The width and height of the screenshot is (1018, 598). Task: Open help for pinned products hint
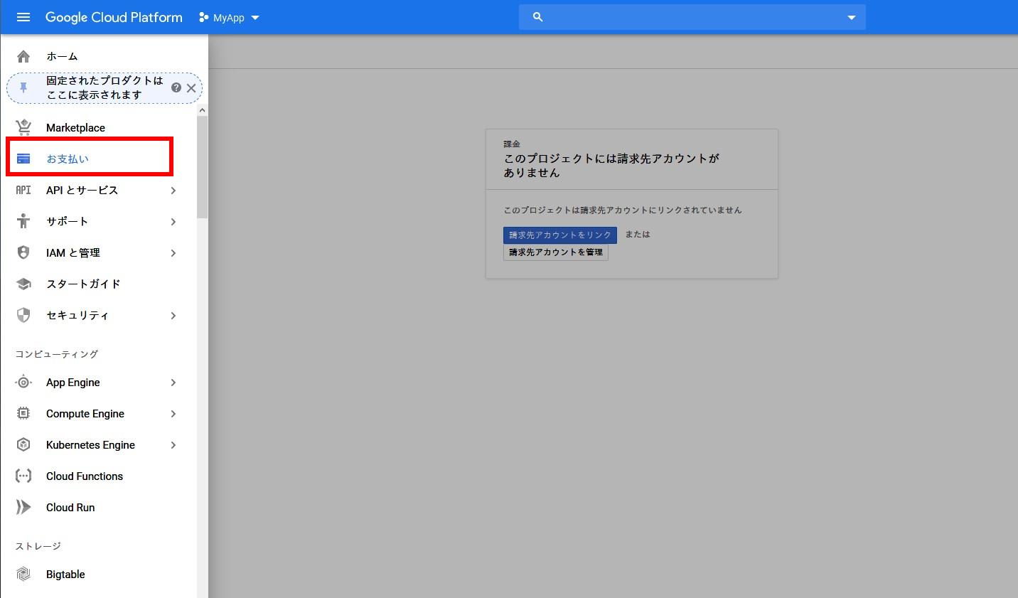176,87
